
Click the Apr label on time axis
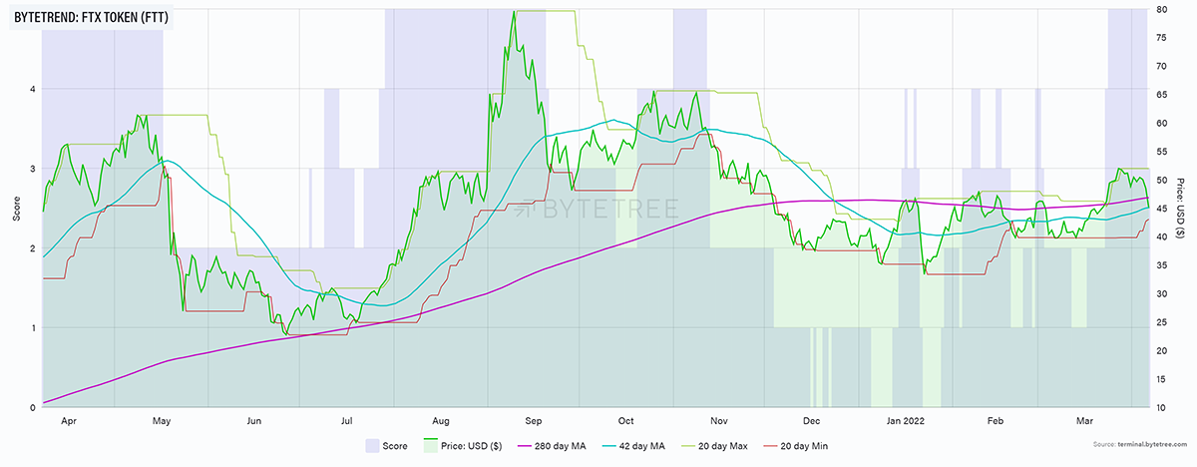(x=69, y=421)
